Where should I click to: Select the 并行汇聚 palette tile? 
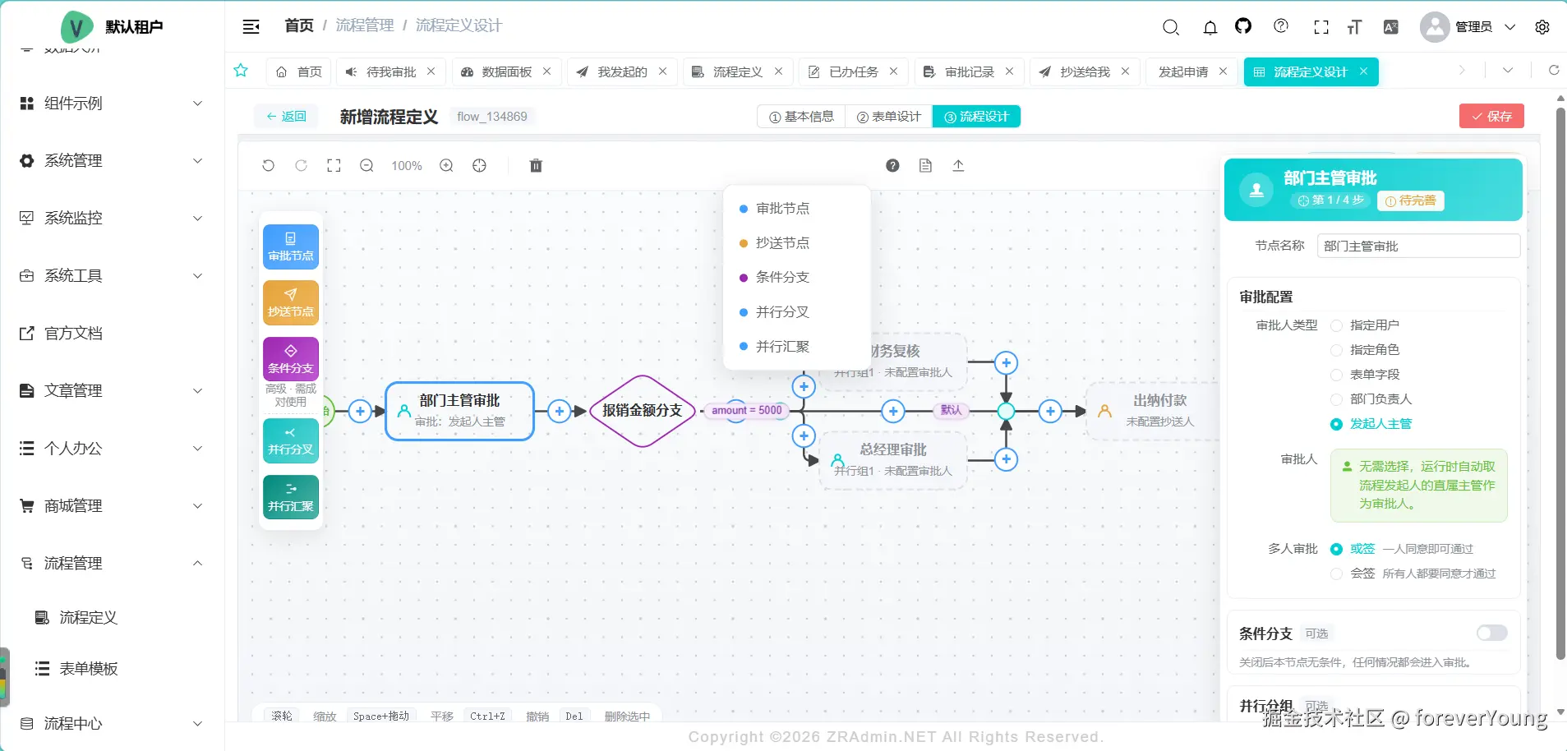[291, 496]
